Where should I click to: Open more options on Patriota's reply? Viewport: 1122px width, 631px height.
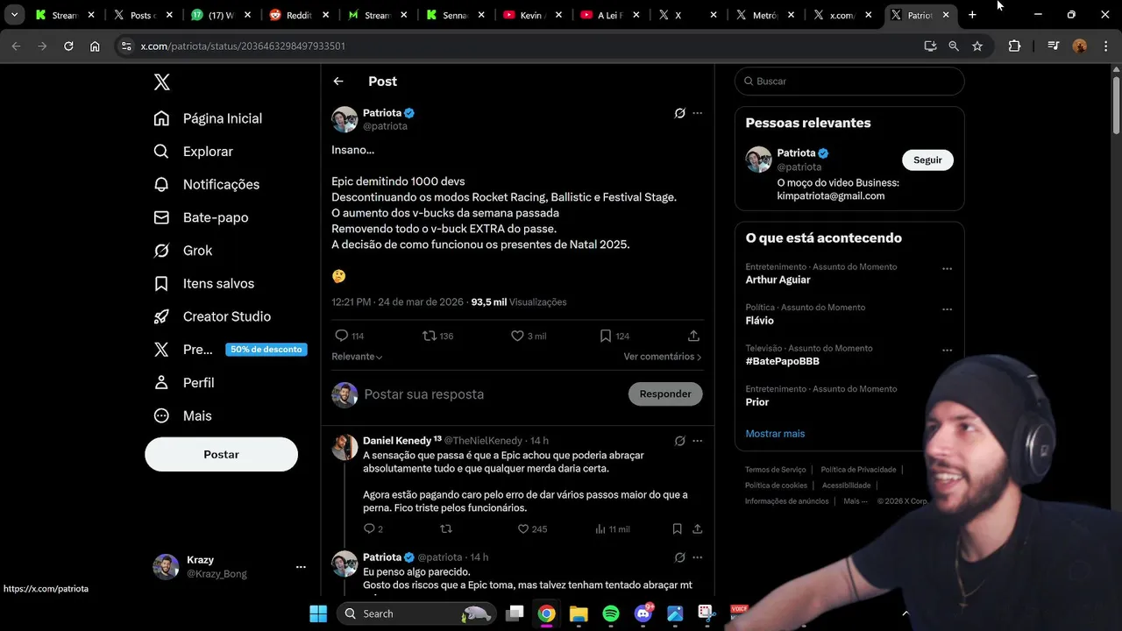coord(698,557)
